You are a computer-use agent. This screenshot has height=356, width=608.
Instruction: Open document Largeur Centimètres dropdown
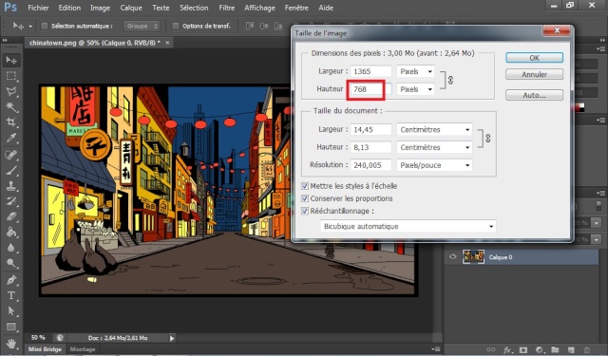tap(434, 129)
